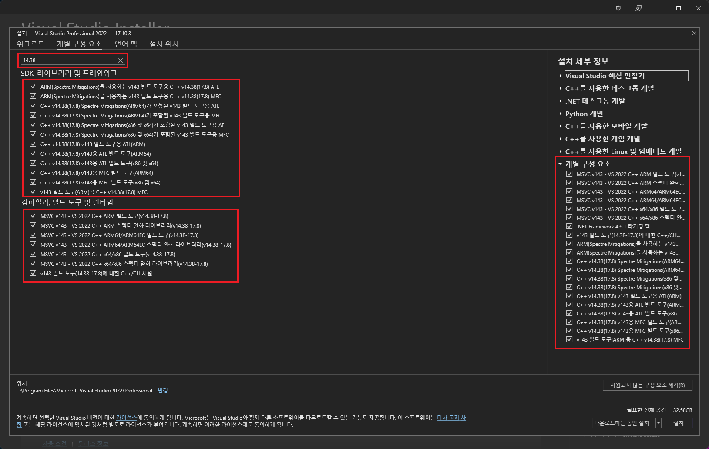Expand C++를 사용한 모바일 개발 details
709x449 pixels.
(x=561, y=126)
